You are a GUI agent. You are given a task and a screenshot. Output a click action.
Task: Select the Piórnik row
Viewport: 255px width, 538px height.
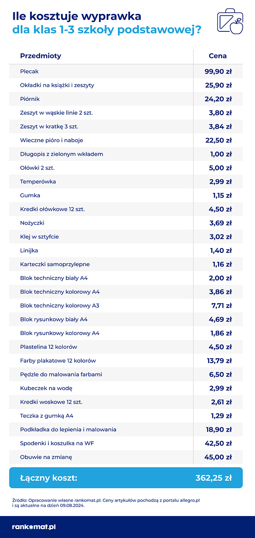click(126, 99)
